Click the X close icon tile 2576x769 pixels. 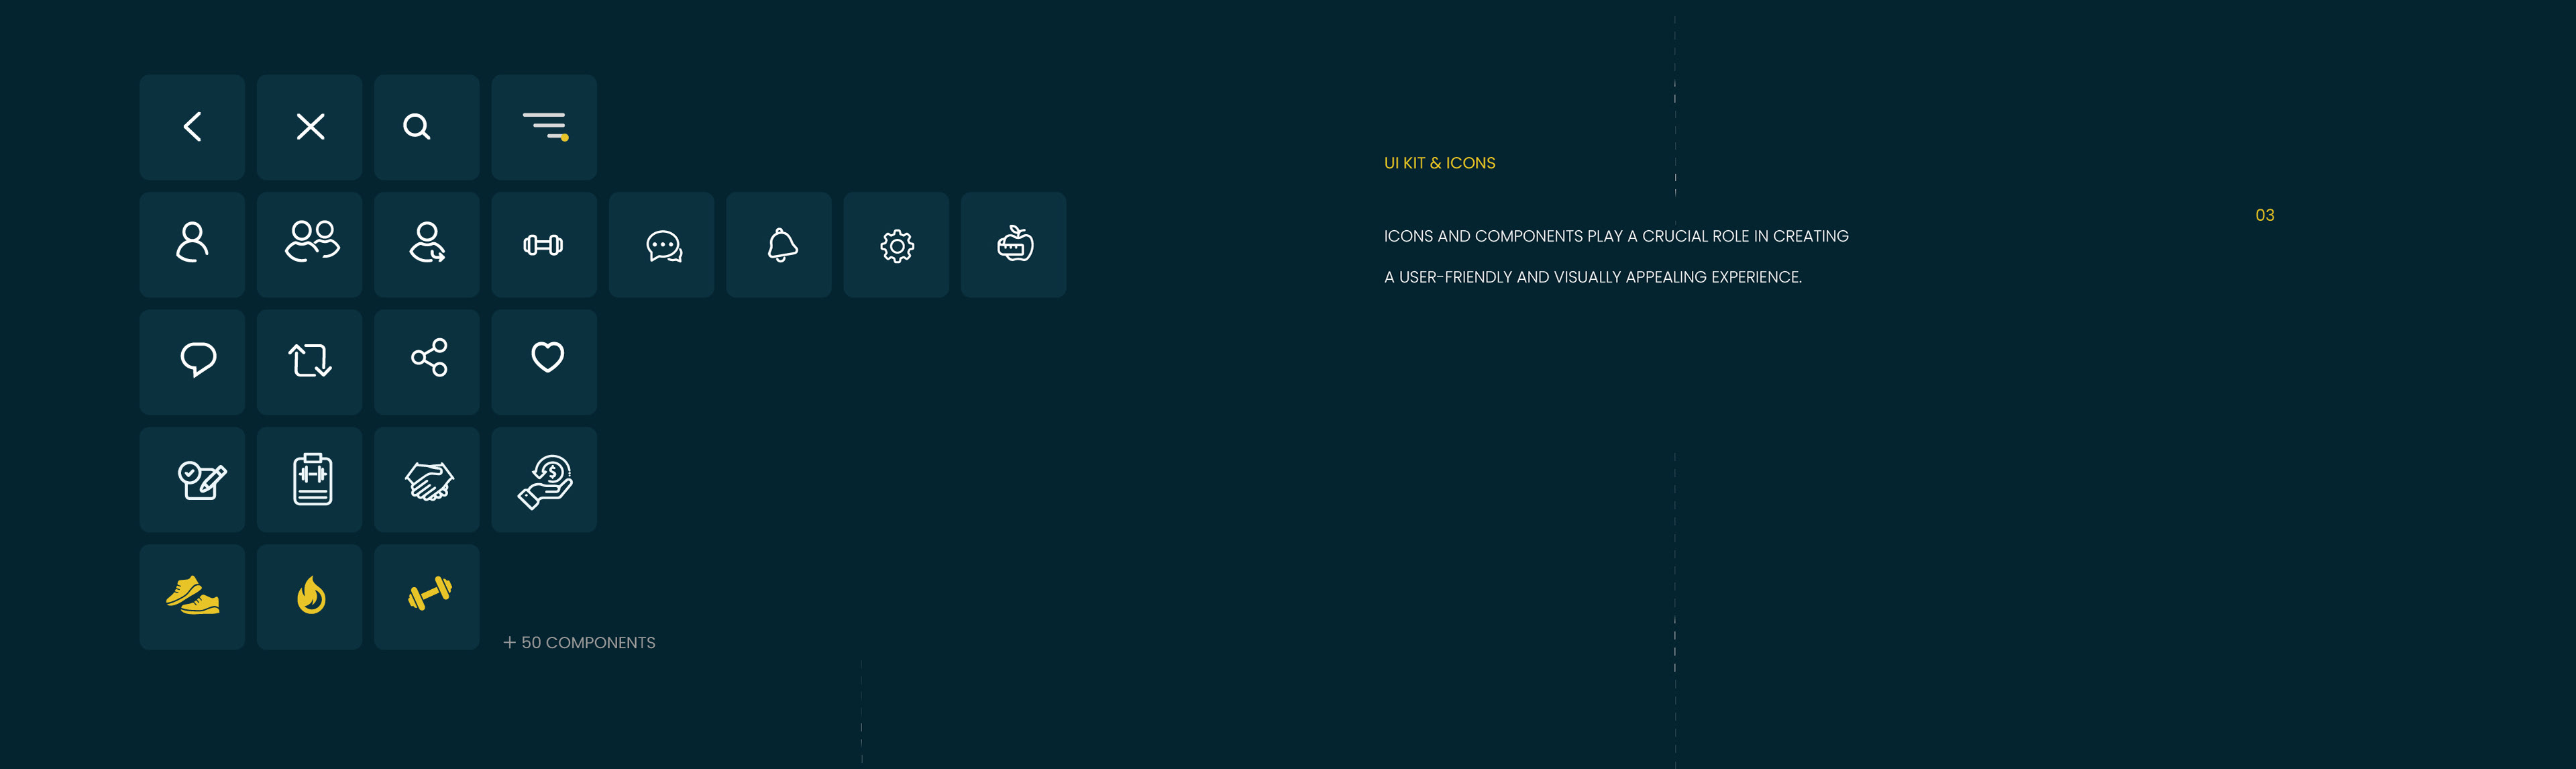(x=310, y=127)
